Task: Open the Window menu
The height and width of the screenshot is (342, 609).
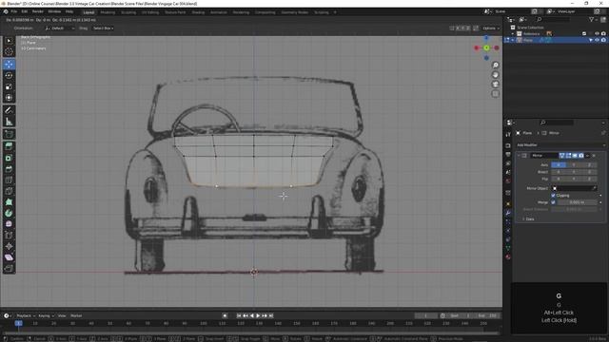Action: point(54,12)
